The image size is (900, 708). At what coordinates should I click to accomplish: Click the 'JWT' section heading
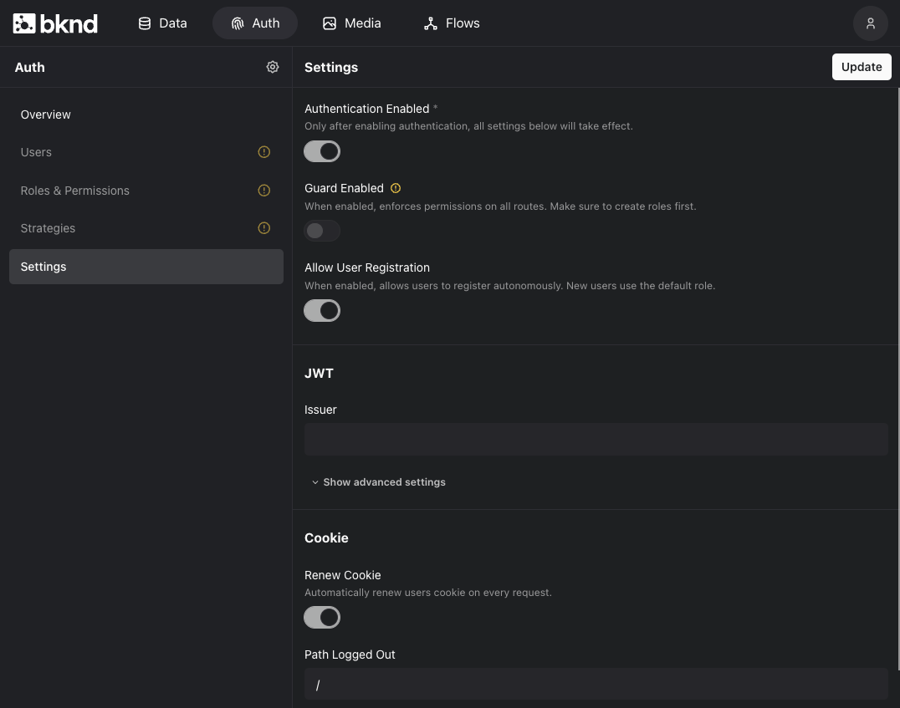[x=319, y=374]
